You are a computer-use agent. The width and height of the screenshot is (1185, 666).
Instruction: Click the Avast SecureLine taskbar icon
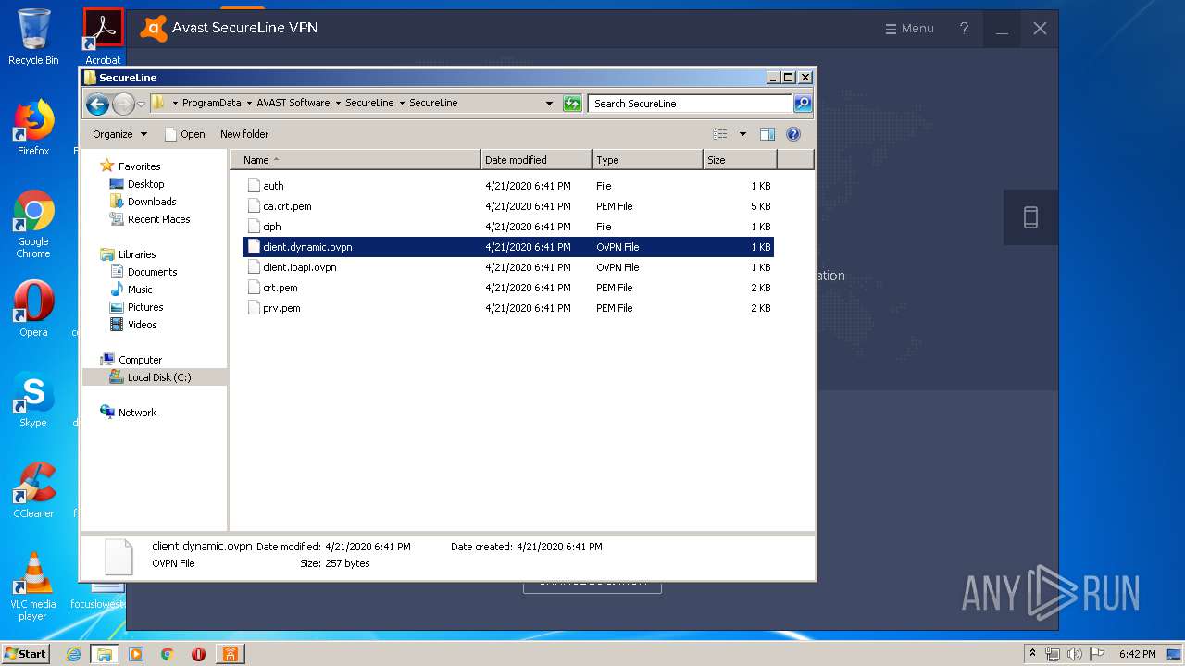[230, 654]
